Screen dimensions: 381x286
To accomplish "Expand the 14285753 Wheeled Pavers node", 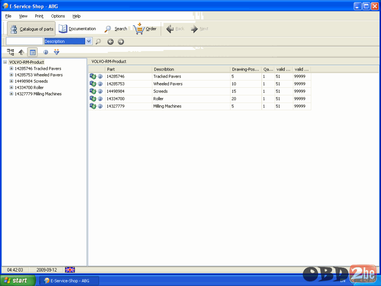I will 11,75.
